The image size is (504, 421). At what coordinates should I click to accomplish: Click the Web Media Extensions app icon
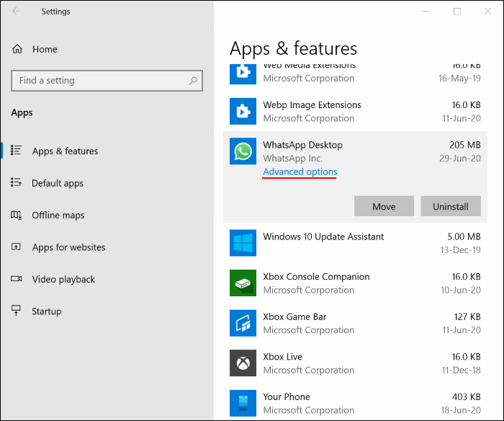coord(243,74)
